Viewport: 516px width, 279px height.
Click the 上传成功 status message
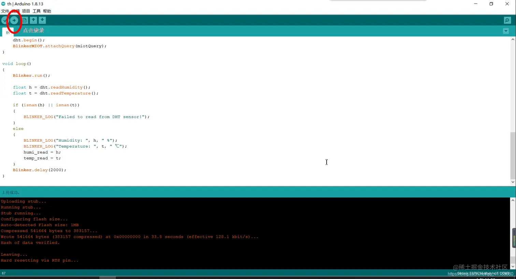[11, 192]
